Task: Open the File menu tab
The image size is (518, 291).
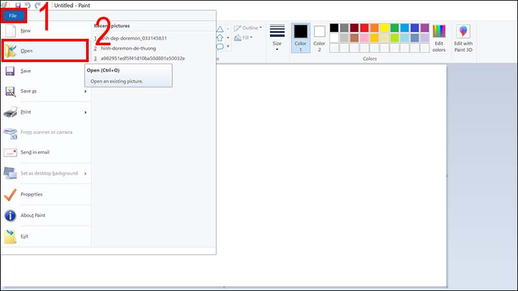Action: pos(13,15)
